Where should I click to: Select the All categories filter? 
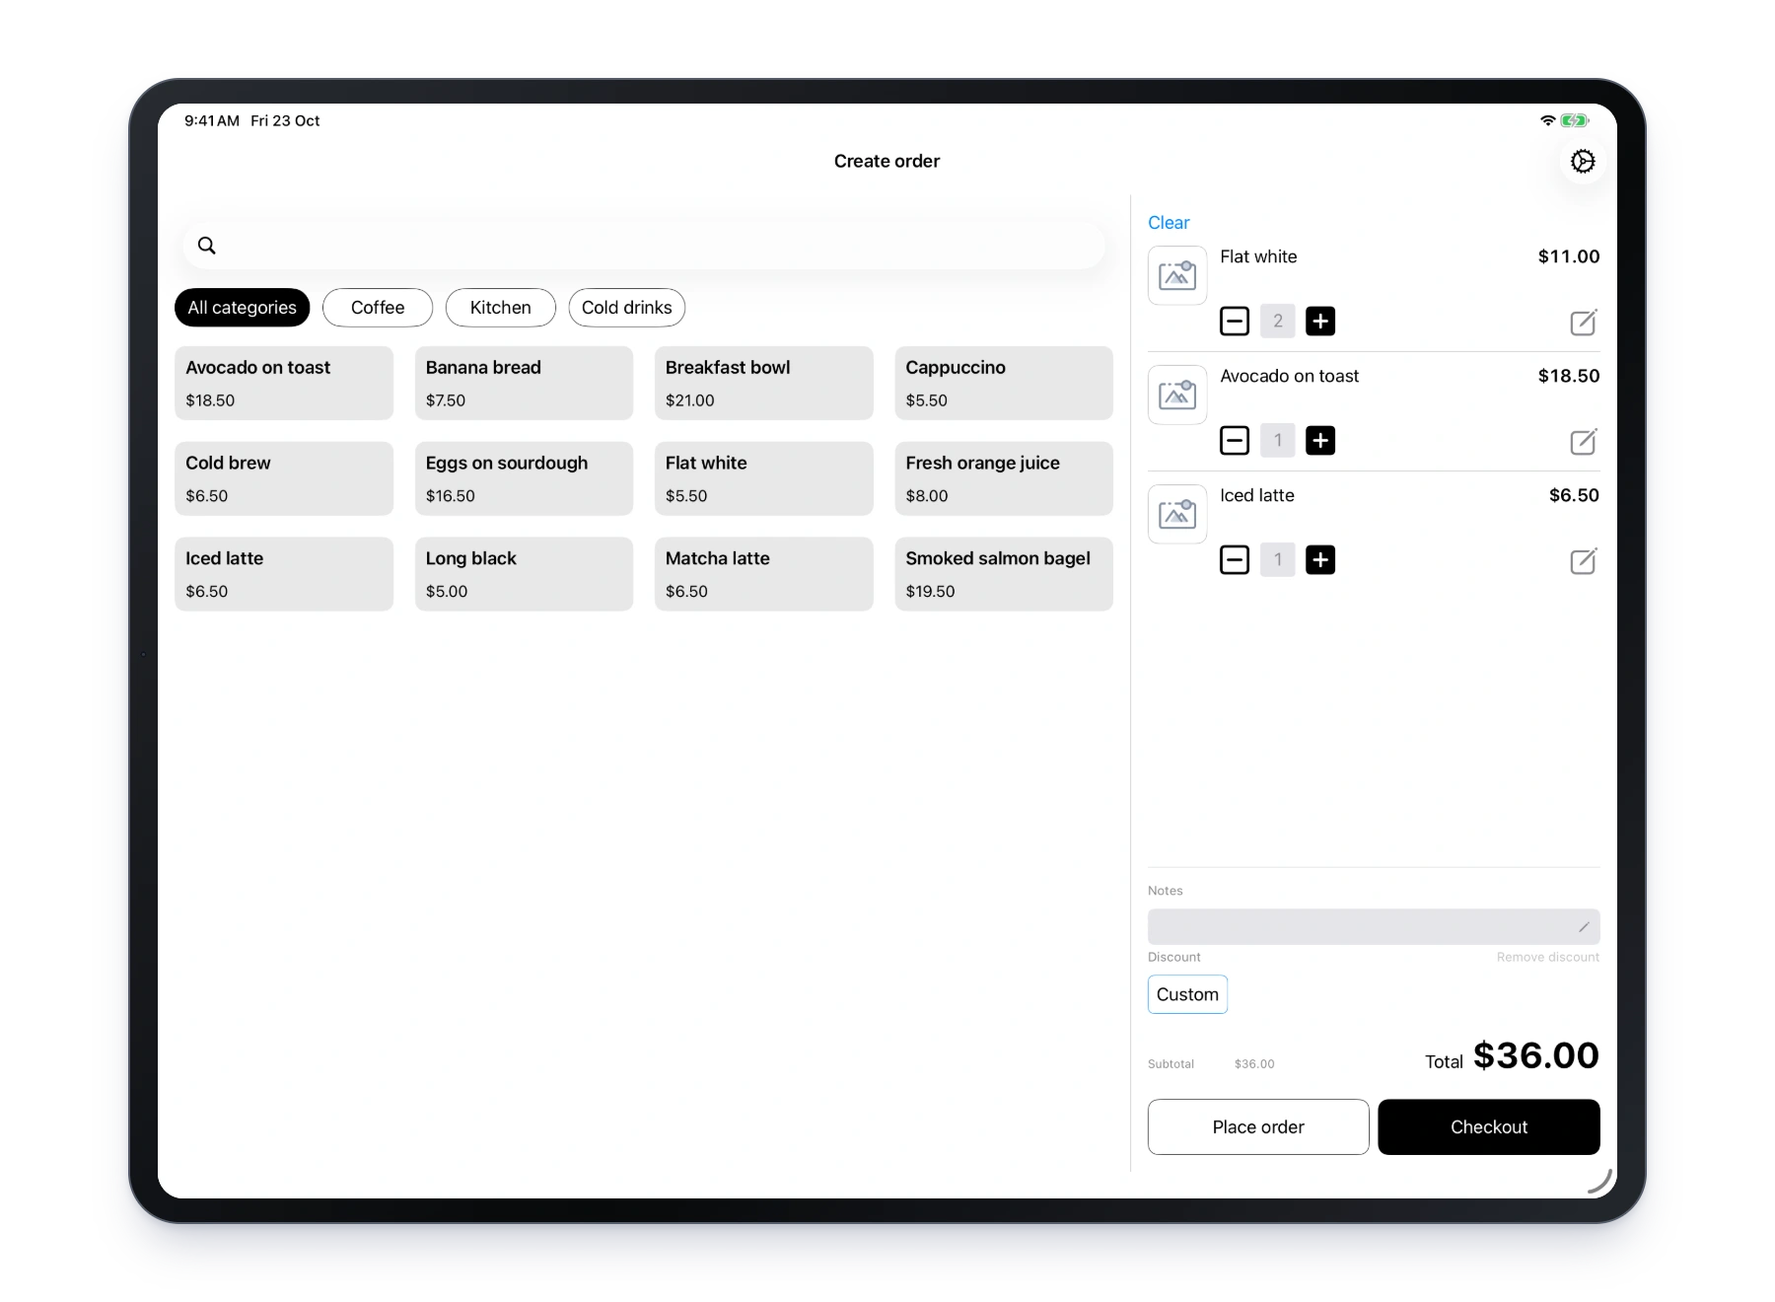(x=242, y=308)
